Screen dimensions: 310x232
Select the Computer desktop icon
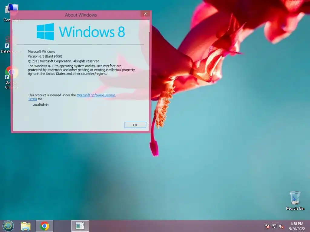pos(12,13)
